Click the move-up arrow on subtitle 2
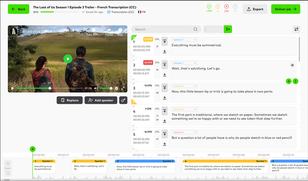Screen dimensions: 308x181 click(x=165, y=65)
